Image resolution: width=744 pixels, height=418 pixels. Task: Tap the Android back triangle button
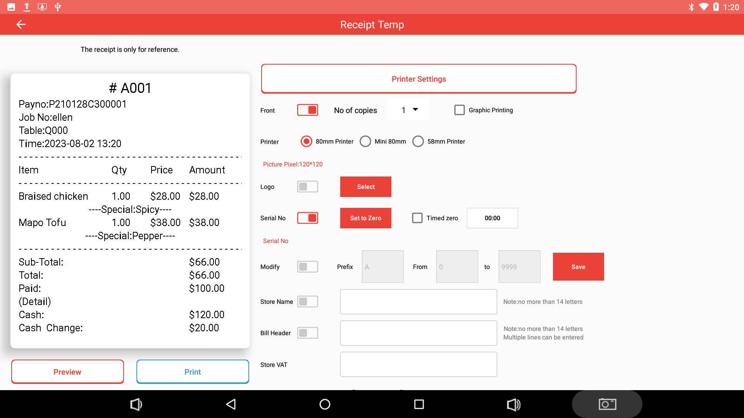pyautogui.click(x=231, y=404)
